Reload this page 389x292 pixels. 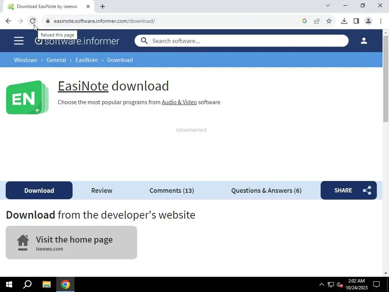click(33, 21)
